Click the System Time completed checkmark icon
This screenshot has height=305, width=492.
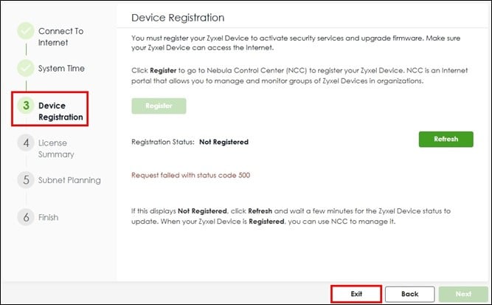point(26,68)
